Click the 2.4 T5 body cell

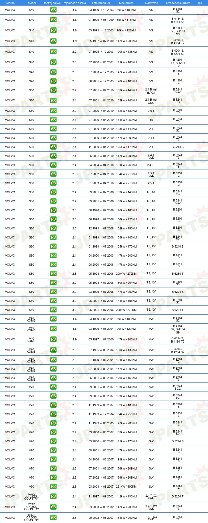tap(151, 165)
